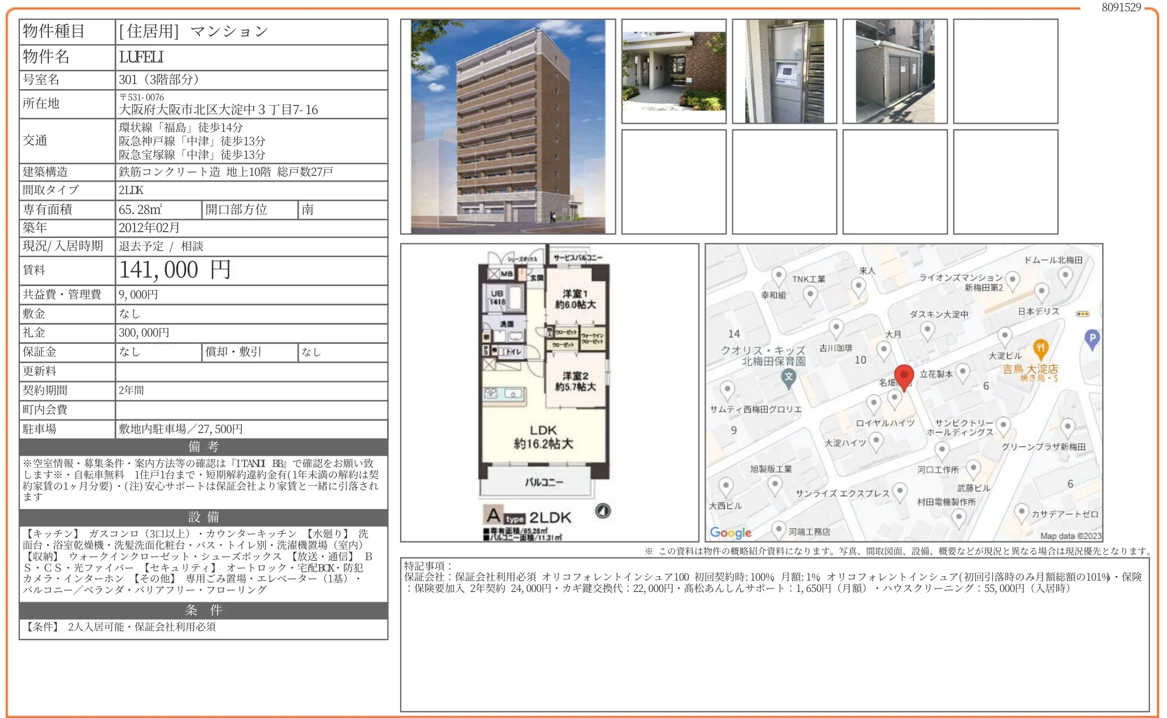Click the 備考 section header
Screen dimensions: 1167x718
203,447
